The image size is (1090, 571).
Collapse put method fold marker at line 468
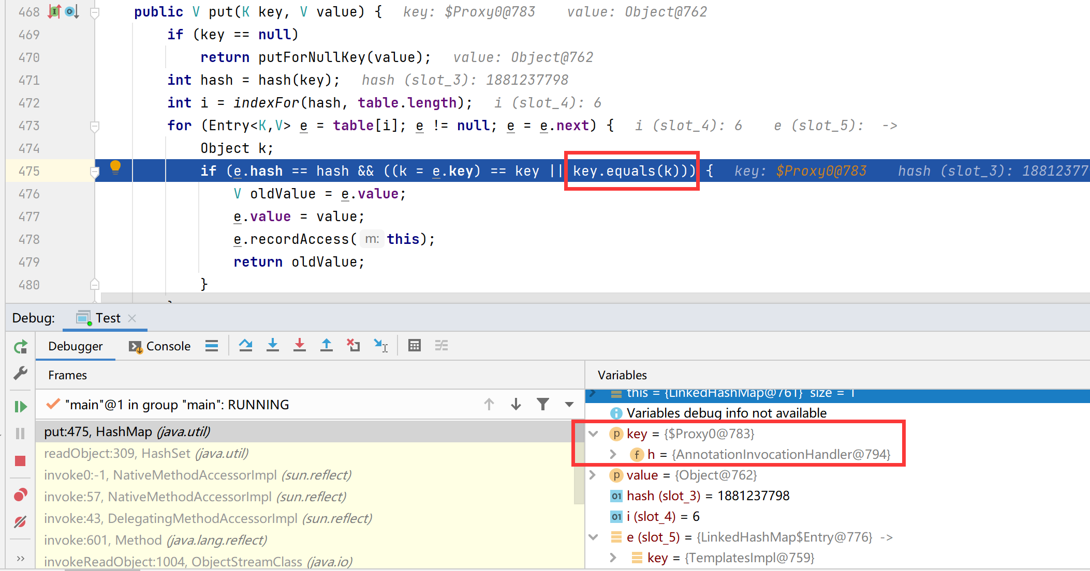pyautogui.click(x=95, y=12)
